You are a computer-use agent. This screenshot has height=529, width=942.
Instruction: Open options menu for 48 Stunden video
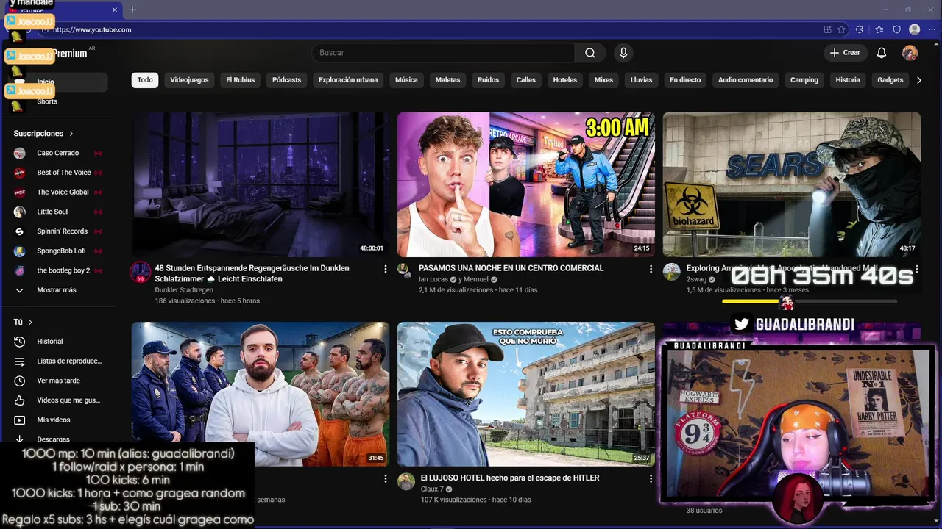pyautogui.click(x=385, y=270)
